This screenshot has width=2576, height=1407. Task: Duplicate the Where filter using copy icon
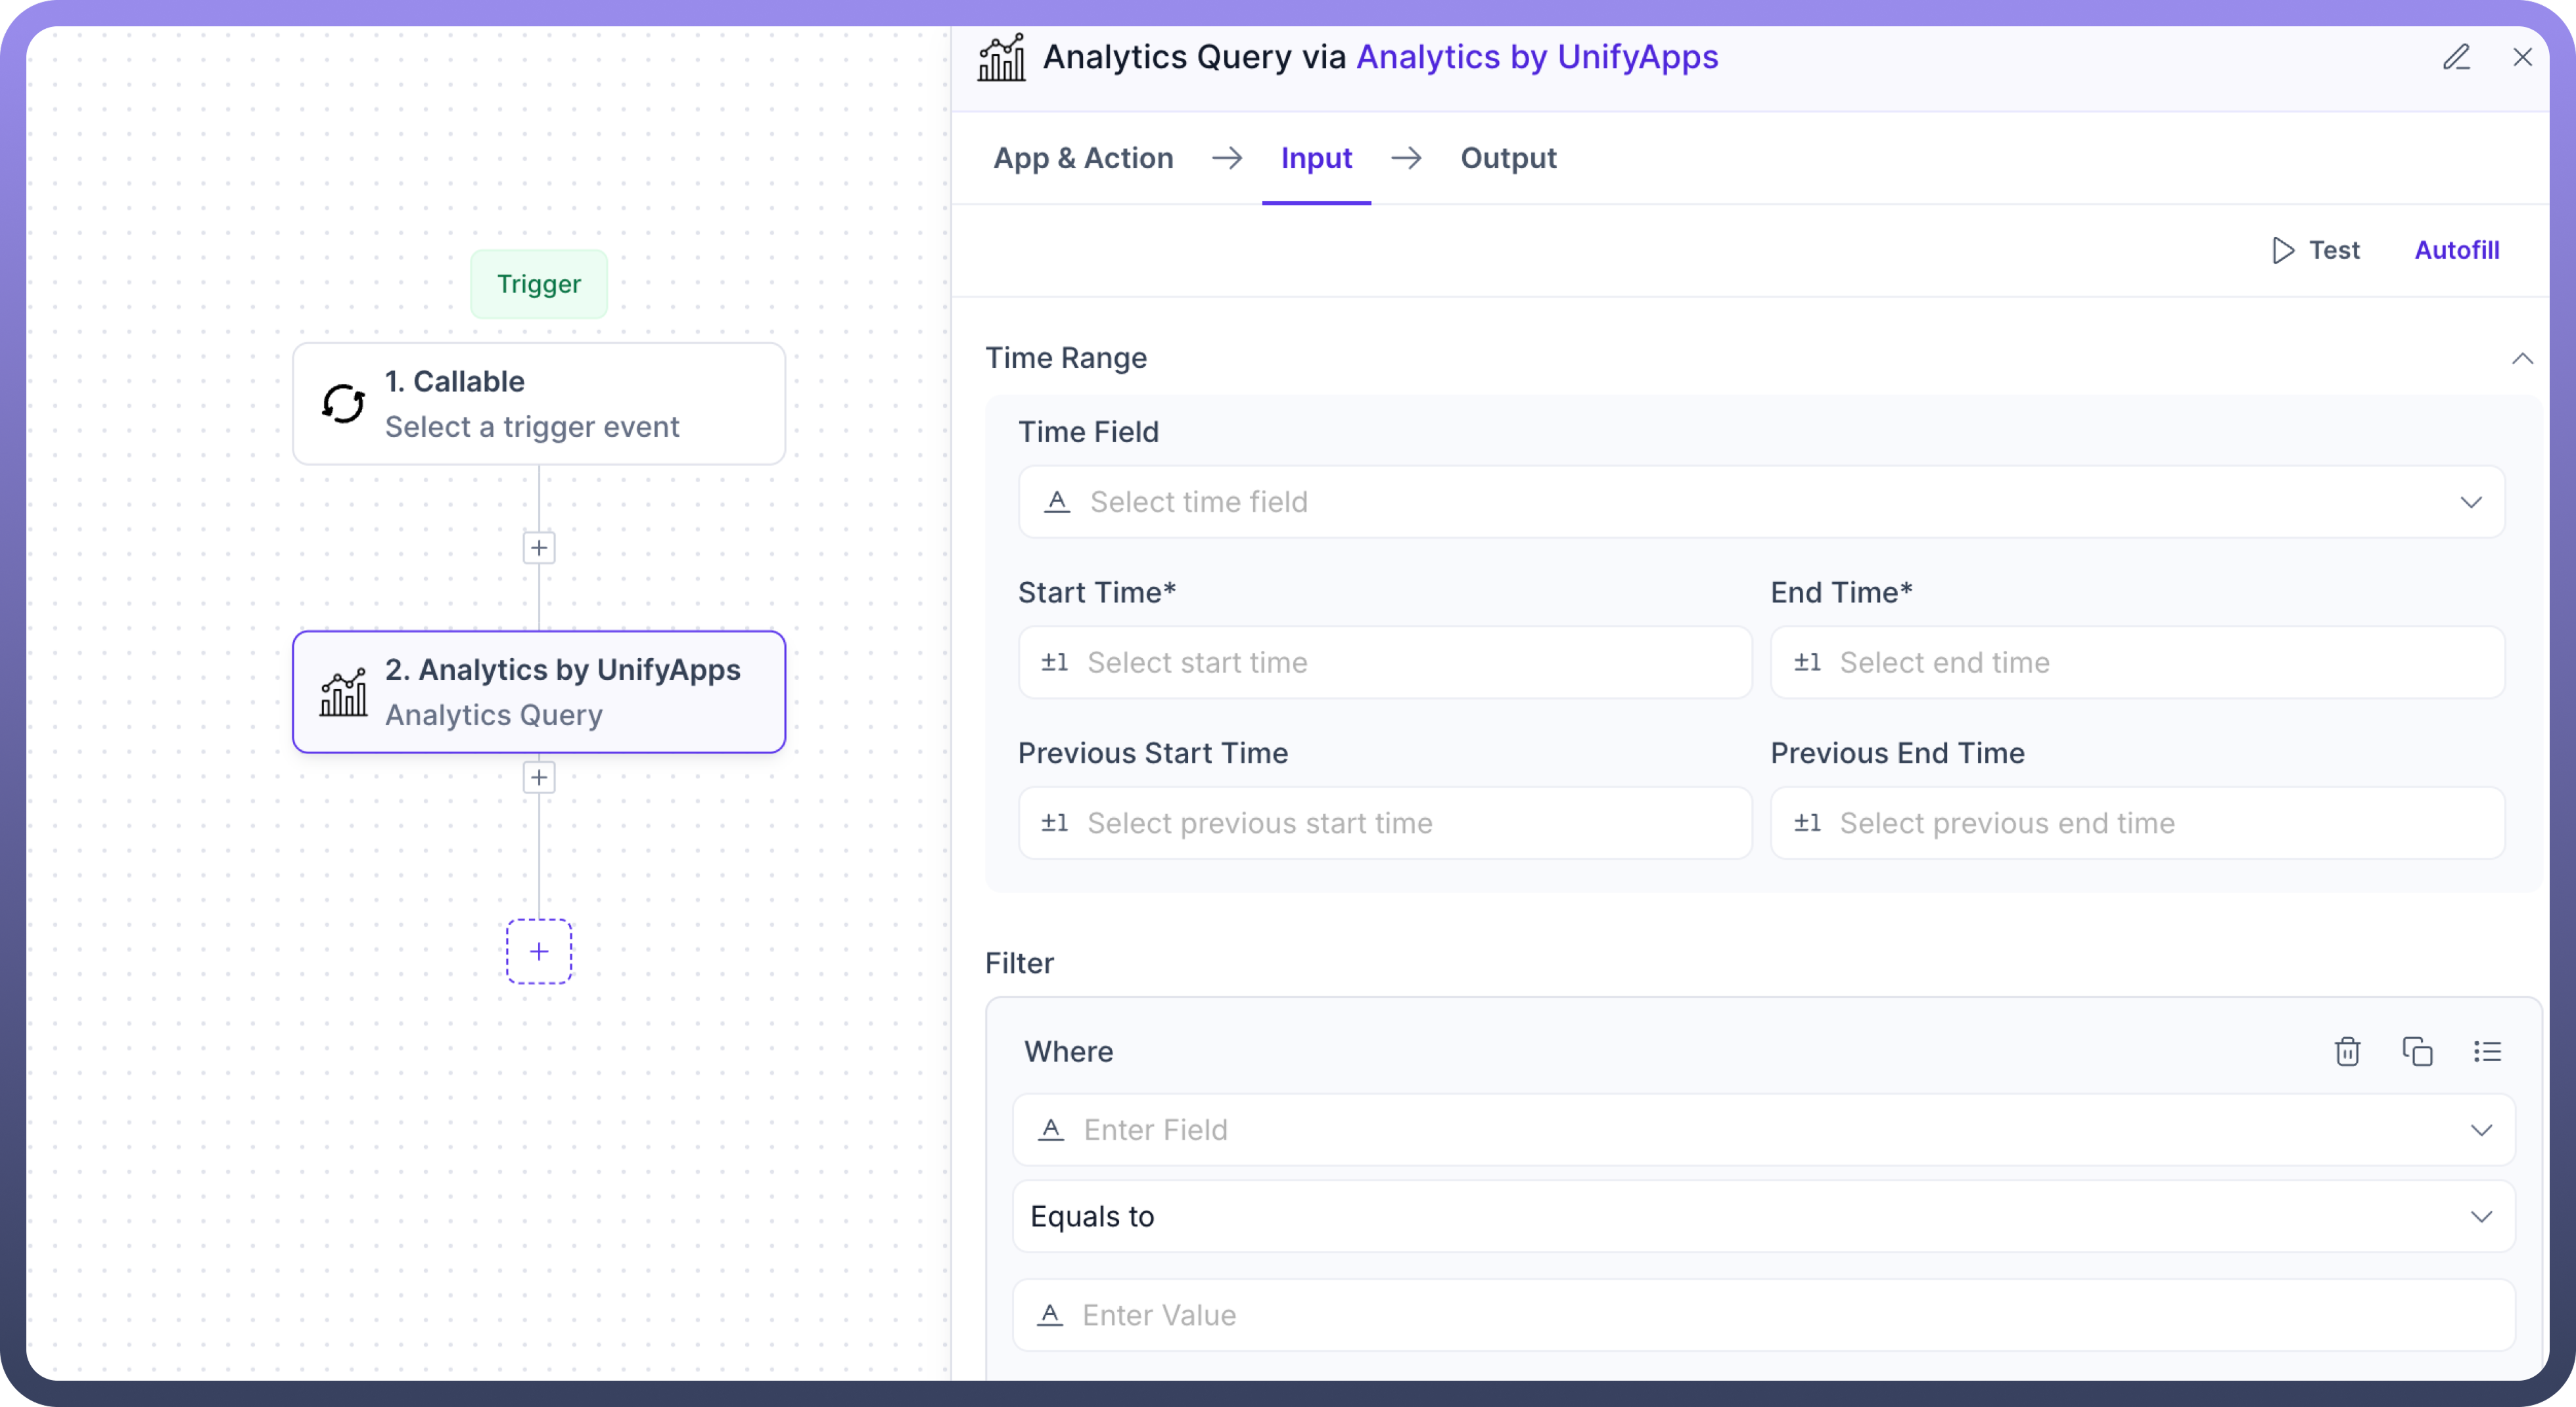point(2417,1051)
